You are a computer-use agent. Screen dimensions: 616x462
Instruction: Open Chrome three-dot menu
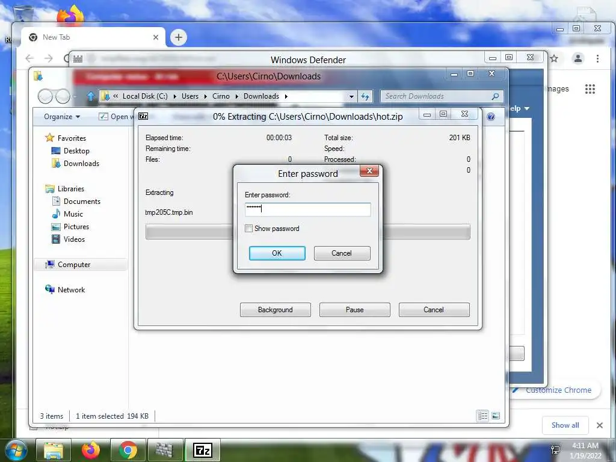pos(597,58)
